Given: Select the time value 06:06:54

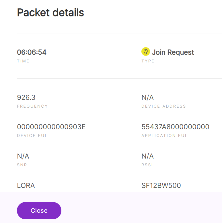Looking at the screenshot, I should 32,52.
